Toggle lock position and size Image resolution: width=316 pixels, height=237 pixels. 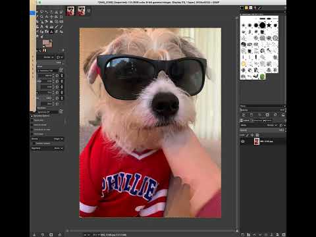252,135
